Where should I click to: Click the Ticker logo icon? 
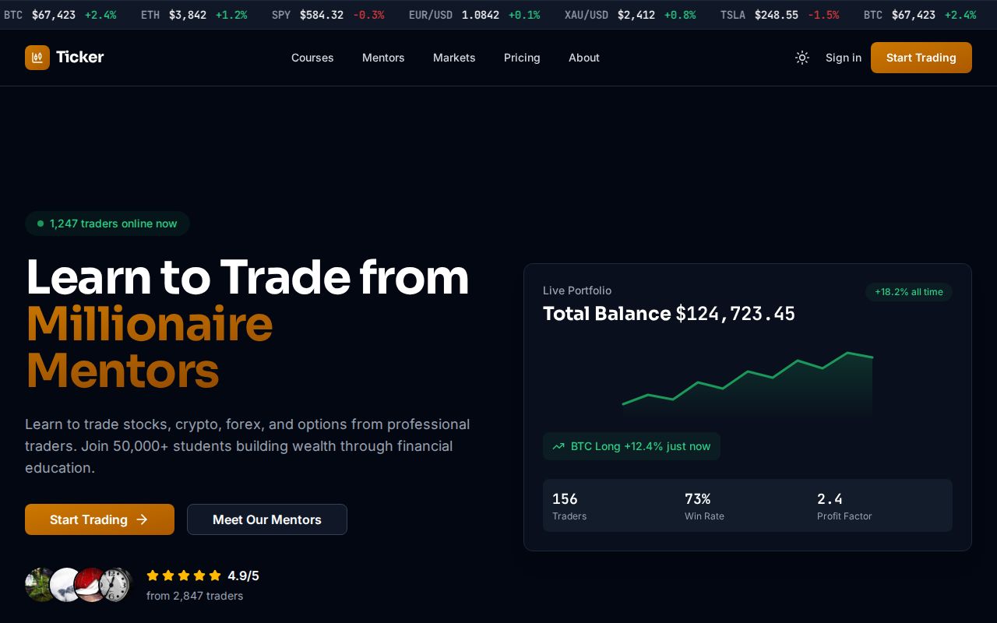tap(37, 58)
